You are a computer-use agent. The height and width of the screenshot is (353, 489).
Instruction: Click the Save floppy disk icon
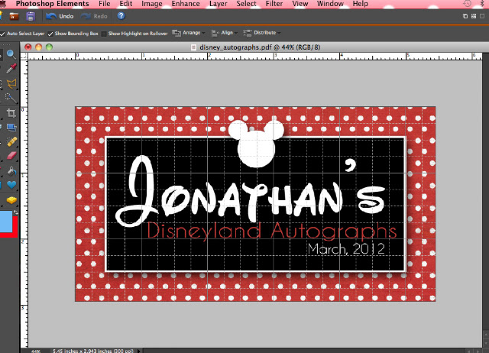point(31,16)
